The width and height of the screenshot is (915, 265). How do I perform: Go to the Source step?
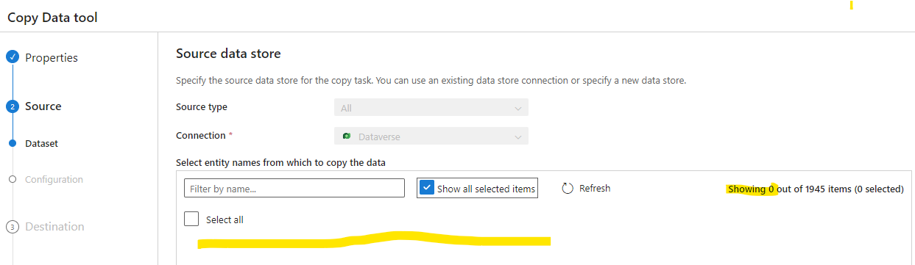pyautogui.click(x=43, y=106)
